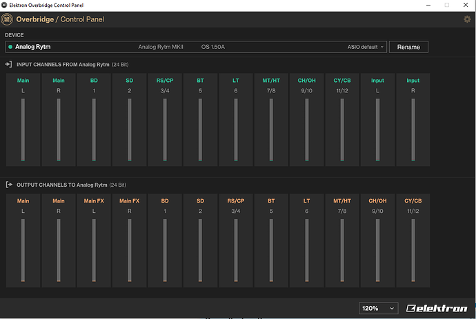Select the Analog Rytm device name

(33, 47)
